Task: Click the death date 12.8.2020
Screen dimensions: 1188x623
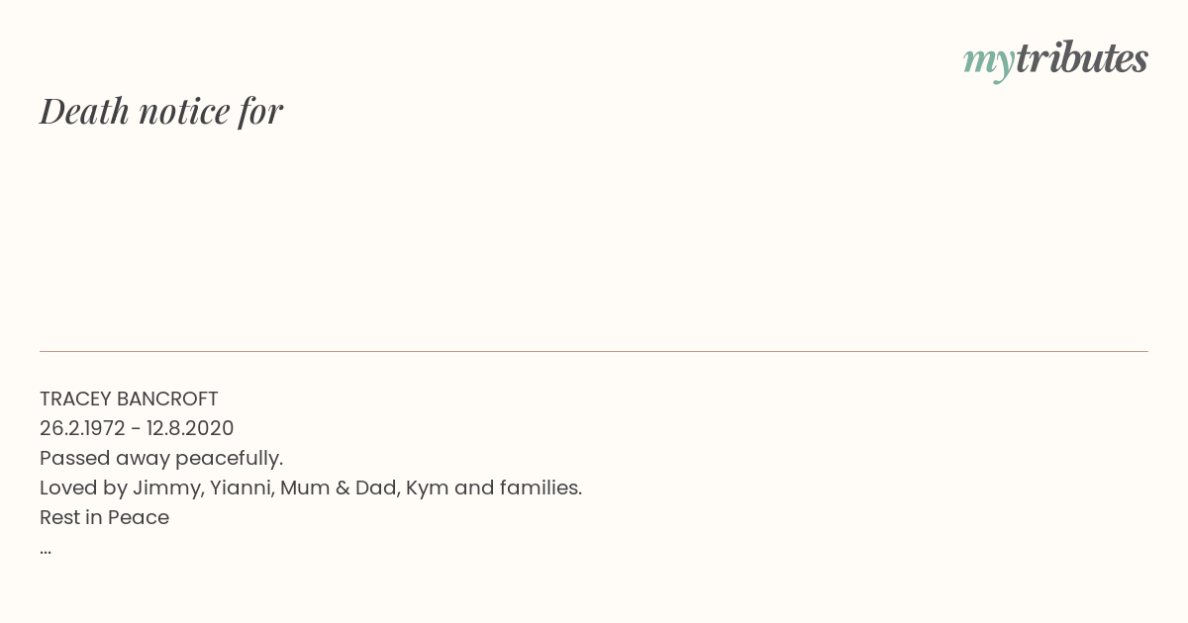Action: click(x=190, y=428)
